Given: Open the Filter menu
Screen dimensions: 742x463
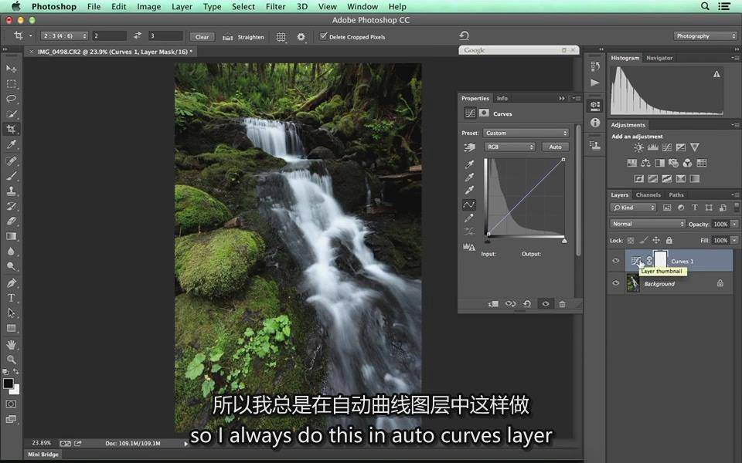Looking at the screenshot, I should 275,6.
